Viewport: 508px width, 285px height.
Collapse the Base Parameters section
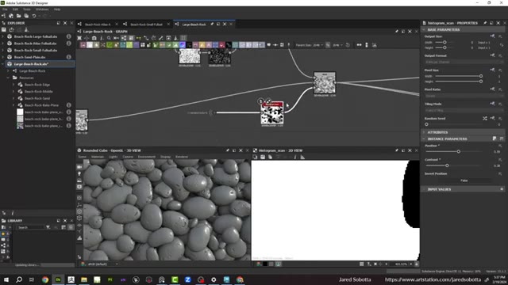424,29
